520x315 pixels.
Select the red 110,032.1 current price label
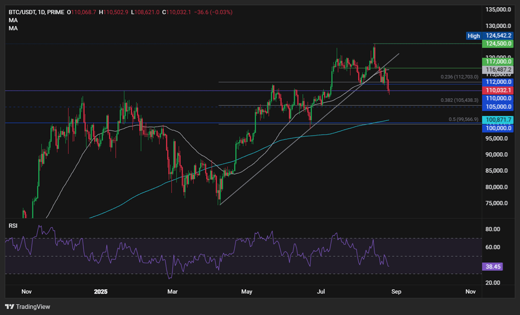click(498, 90)
